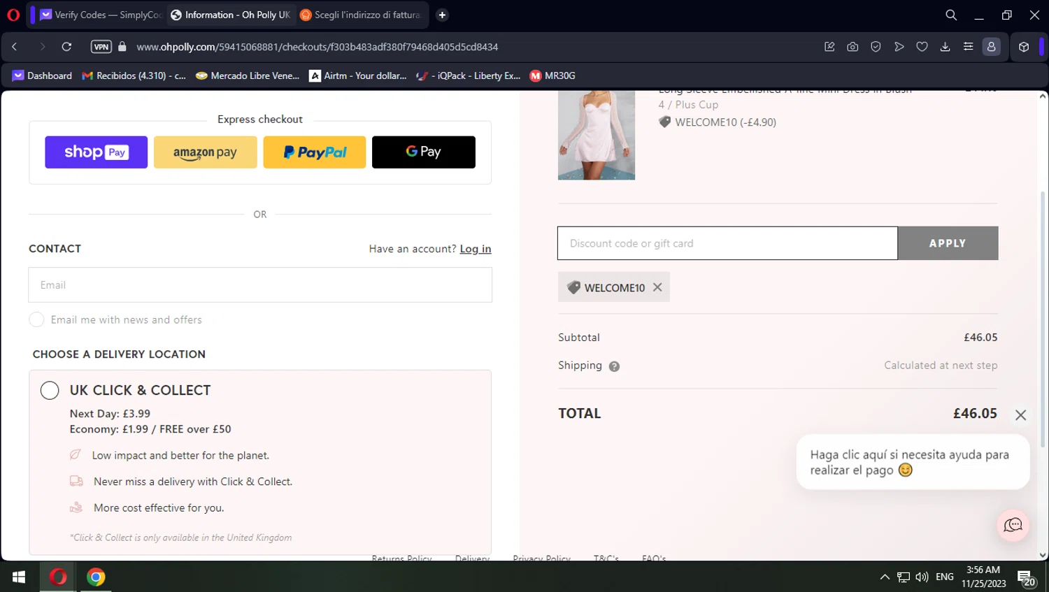1049x592 pixels.
Task: Open taskbar clock 3:56 AM
Action: click(983, 577)
